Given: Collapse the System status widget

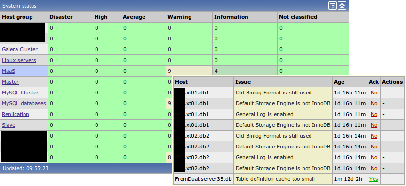Looking at the screenshot, I should (342, 6).
